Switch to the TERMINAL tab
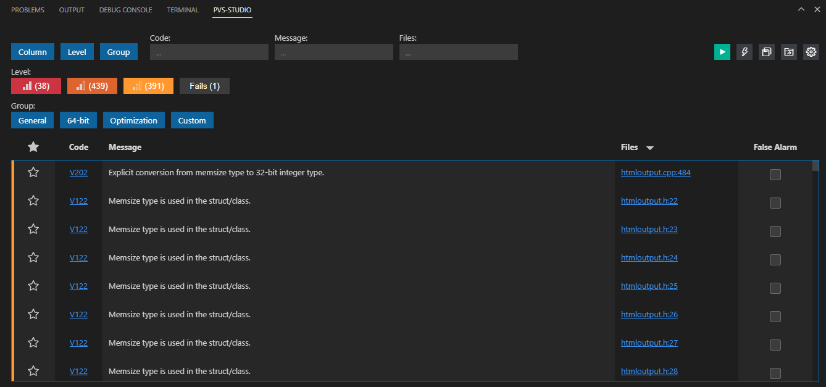Image resolution: width=826 pixels, height=387 pixels. 182,9
